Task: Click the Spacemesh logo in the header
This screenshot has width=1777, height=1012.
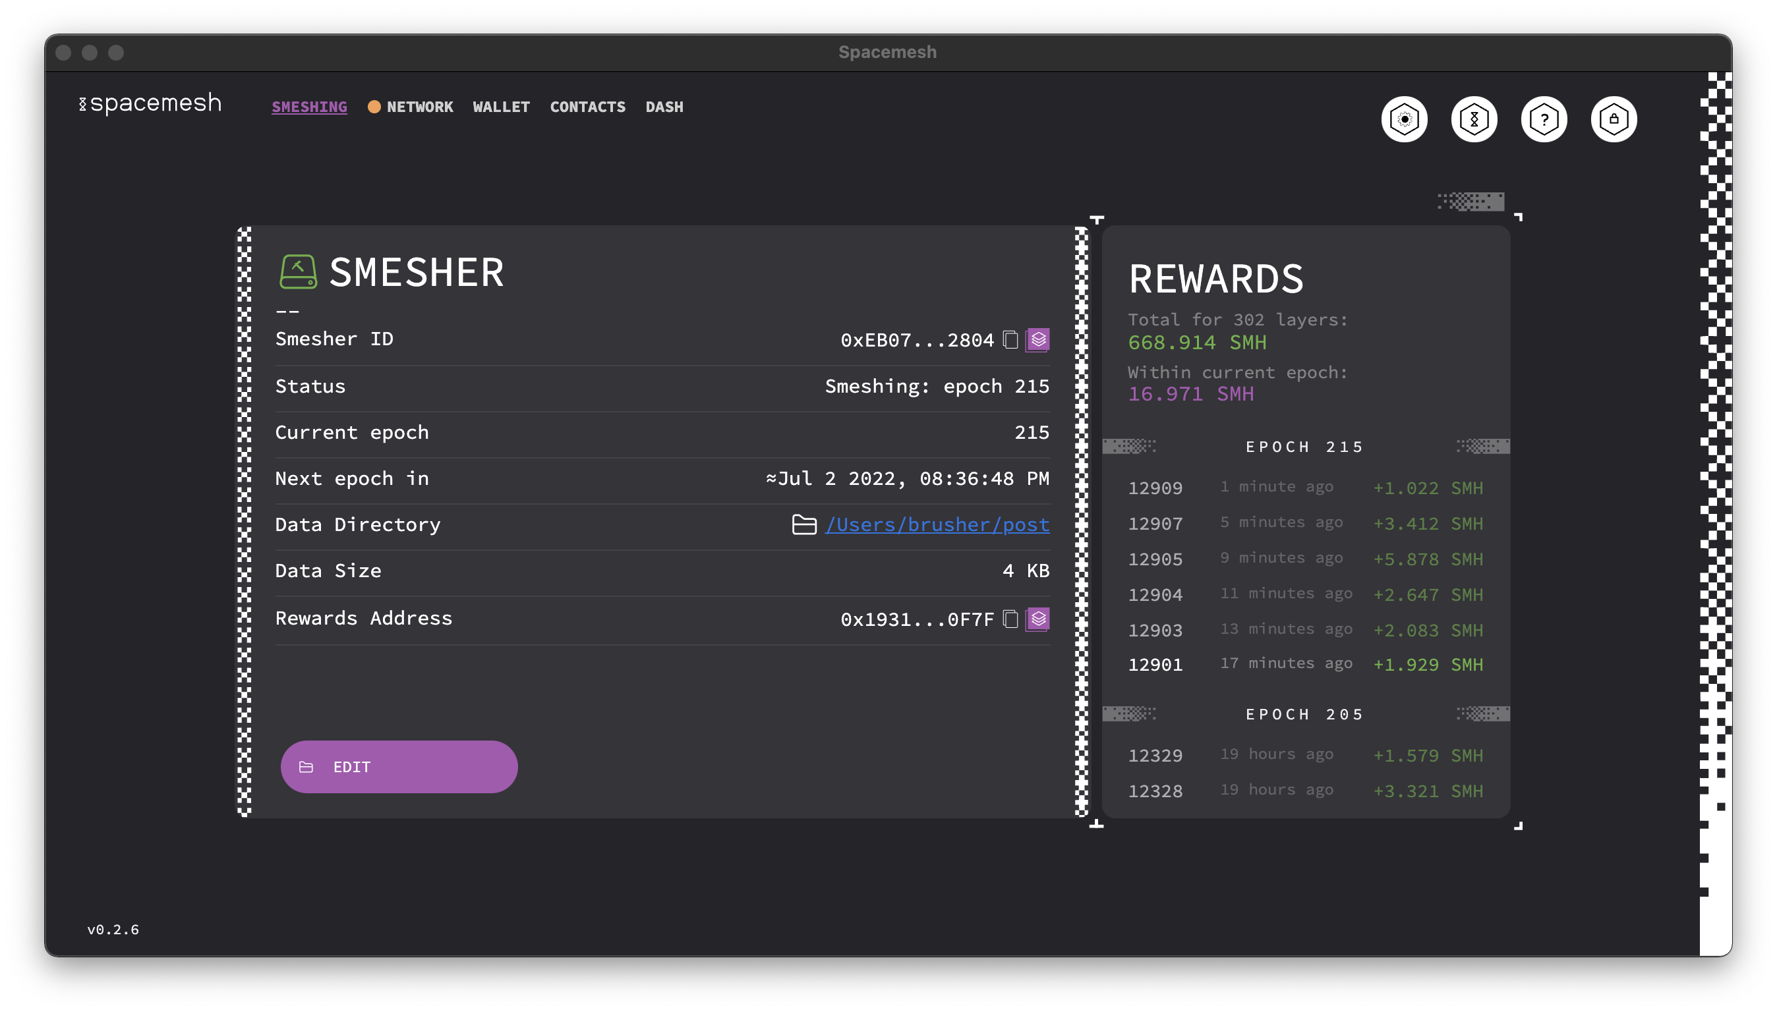Action: pyautogui.click(x=150, y=103)
